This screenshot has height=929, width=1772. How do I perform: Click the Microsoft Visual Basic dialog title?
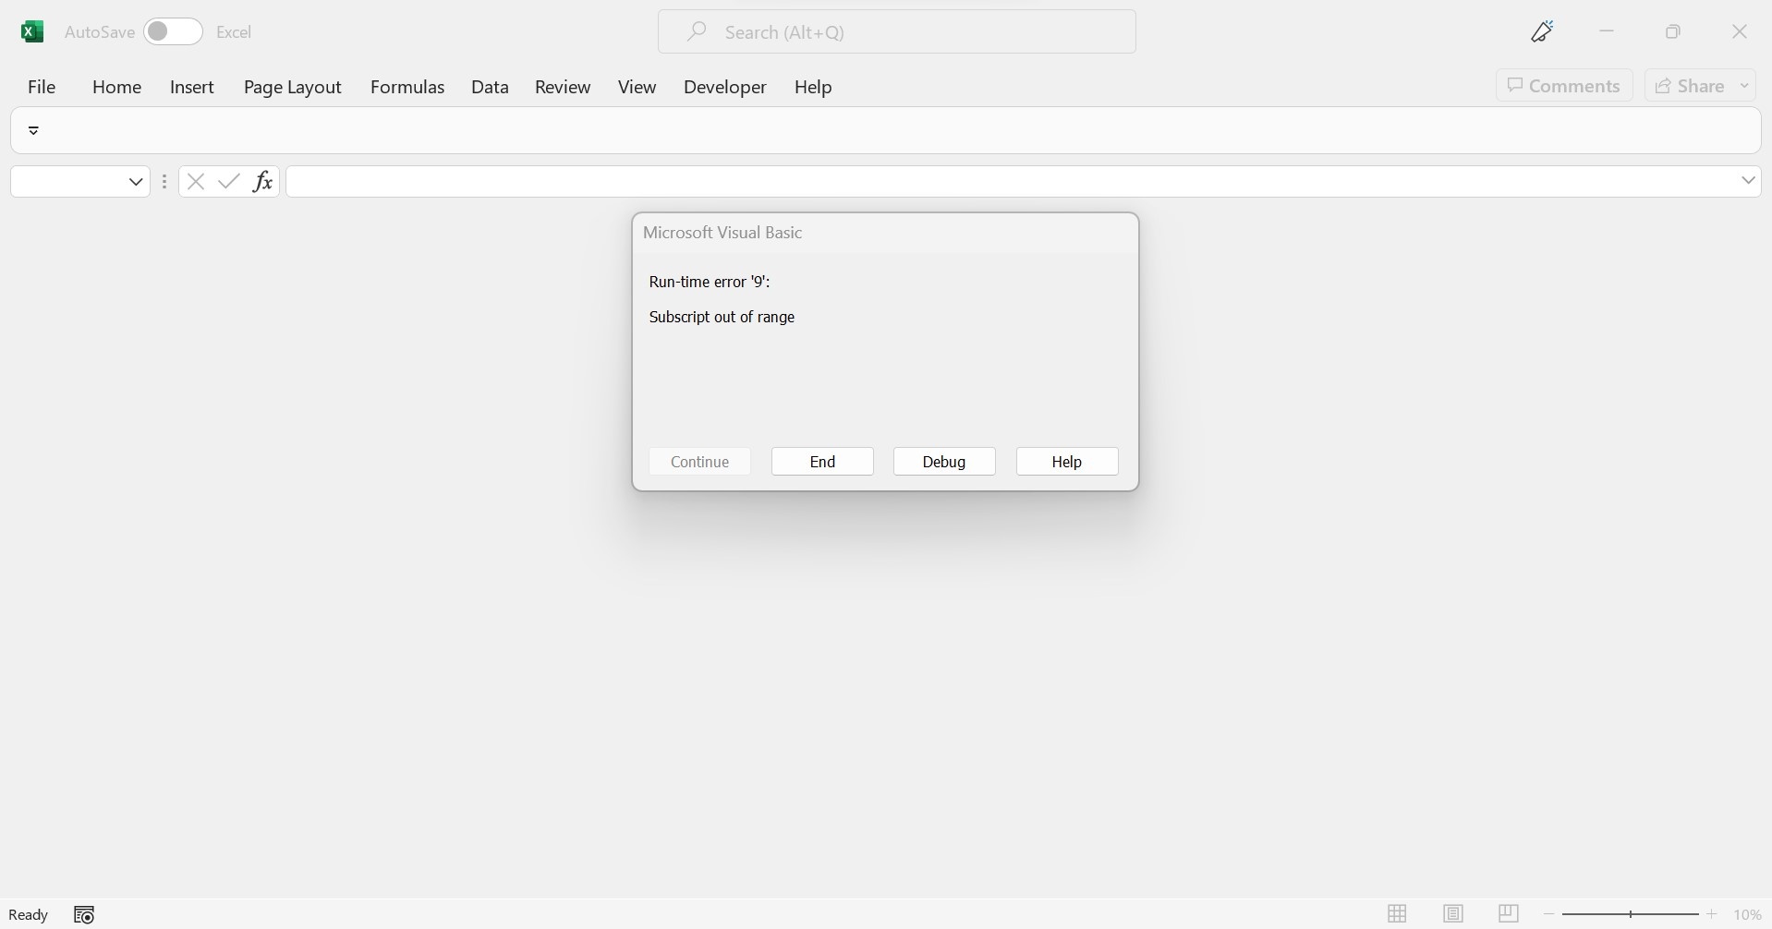(722, 233)
